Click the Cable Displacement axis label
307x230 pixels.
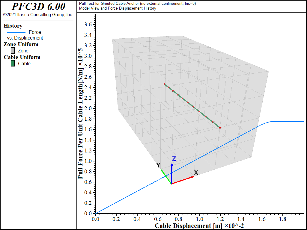click(199, 226)
